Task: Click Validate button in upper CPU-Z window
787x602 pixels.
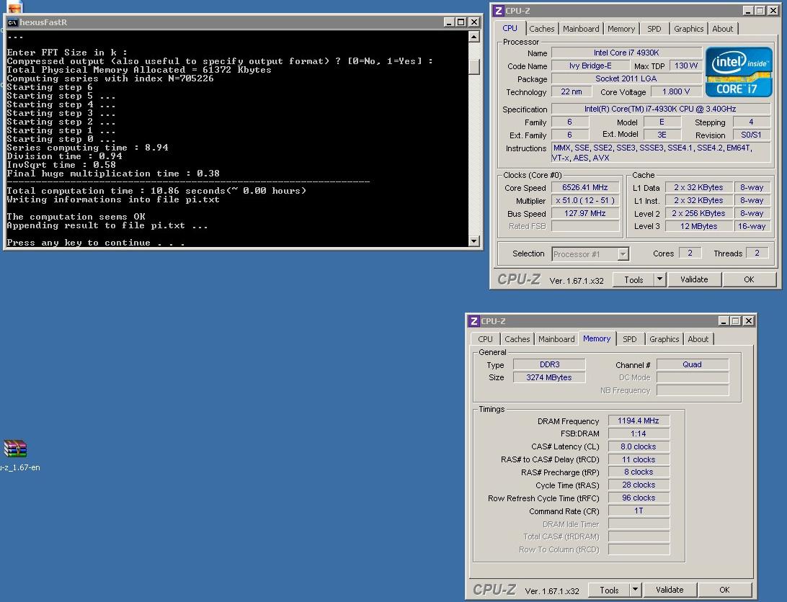Action: point(694,279)
